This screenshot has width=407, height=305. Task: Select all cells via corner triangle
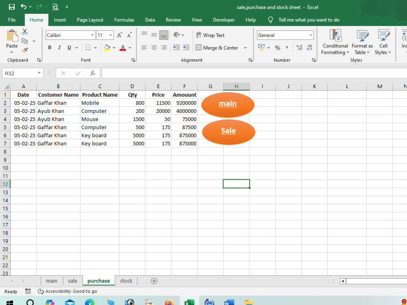[x=5, y=86]
